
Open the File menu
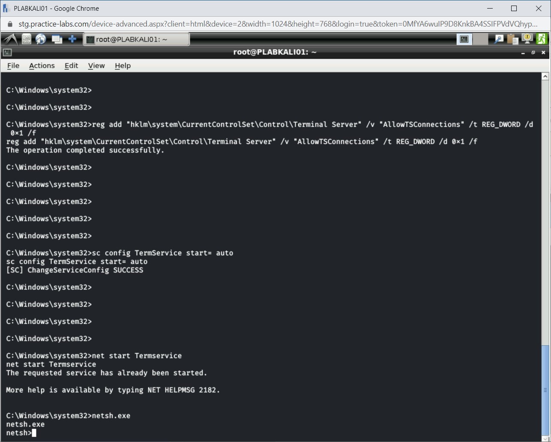(x=13, y=66)
